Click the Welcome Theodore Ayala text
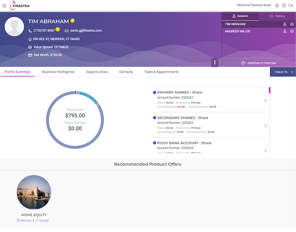 click(254, 5)
